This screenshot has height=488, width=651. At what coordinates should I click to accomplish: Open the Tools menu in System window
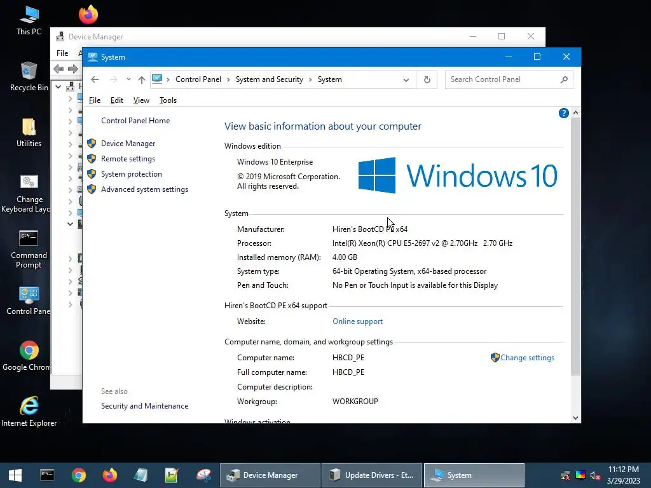[168, 100]
